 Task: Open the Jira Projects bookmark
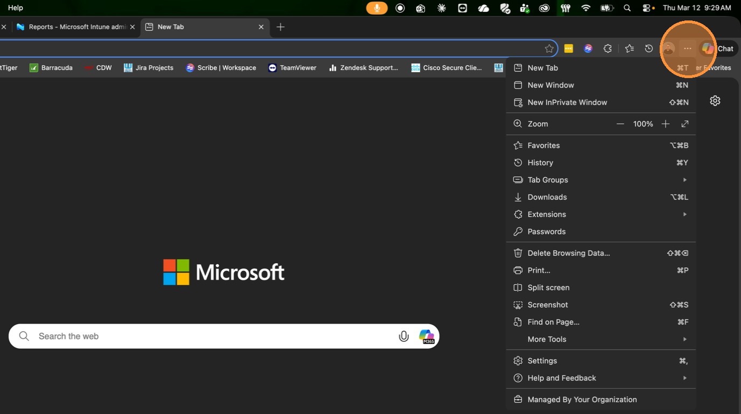point(149,68)
